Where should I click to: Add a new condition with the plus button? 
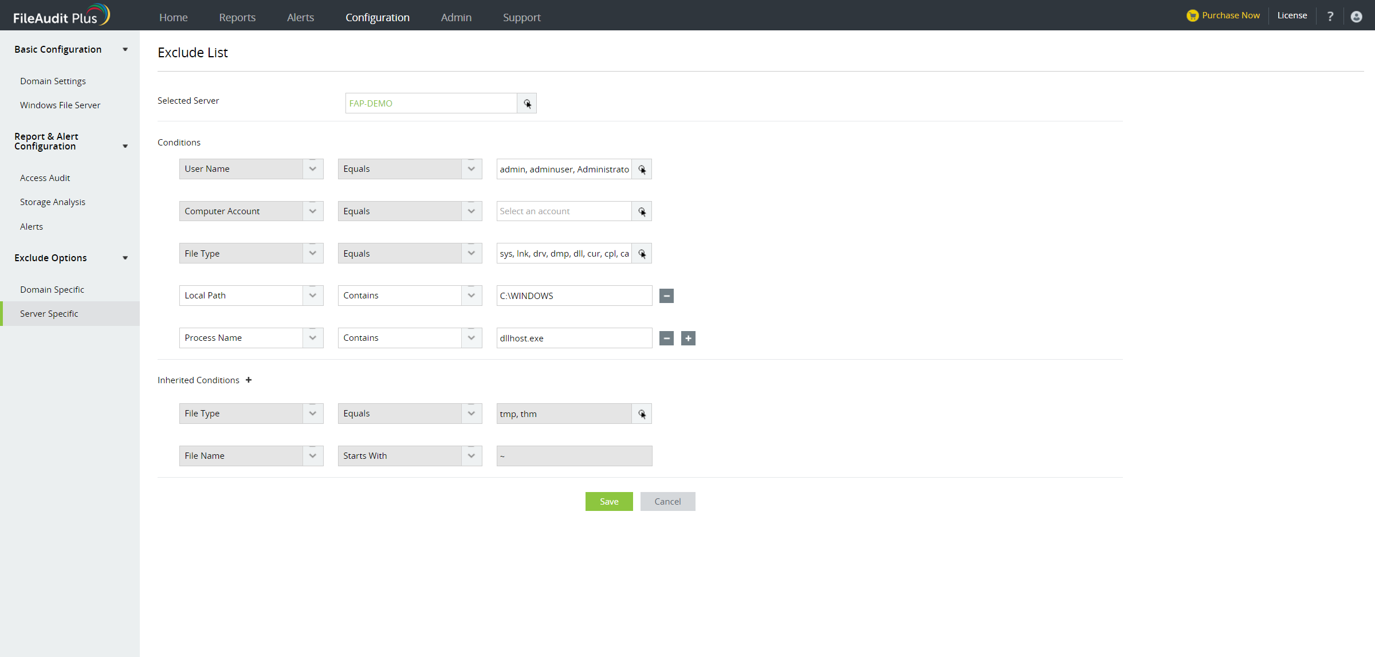[x=688, y=339]
